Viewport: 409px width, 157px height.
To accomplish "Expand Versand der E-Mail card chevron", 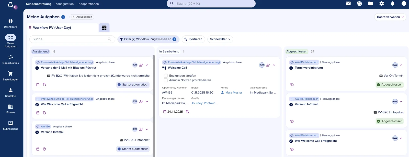I will click(147, 65).
